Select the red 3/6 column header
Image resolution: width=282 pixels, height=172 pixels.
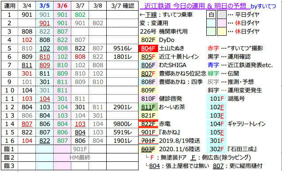coord(62,6)
